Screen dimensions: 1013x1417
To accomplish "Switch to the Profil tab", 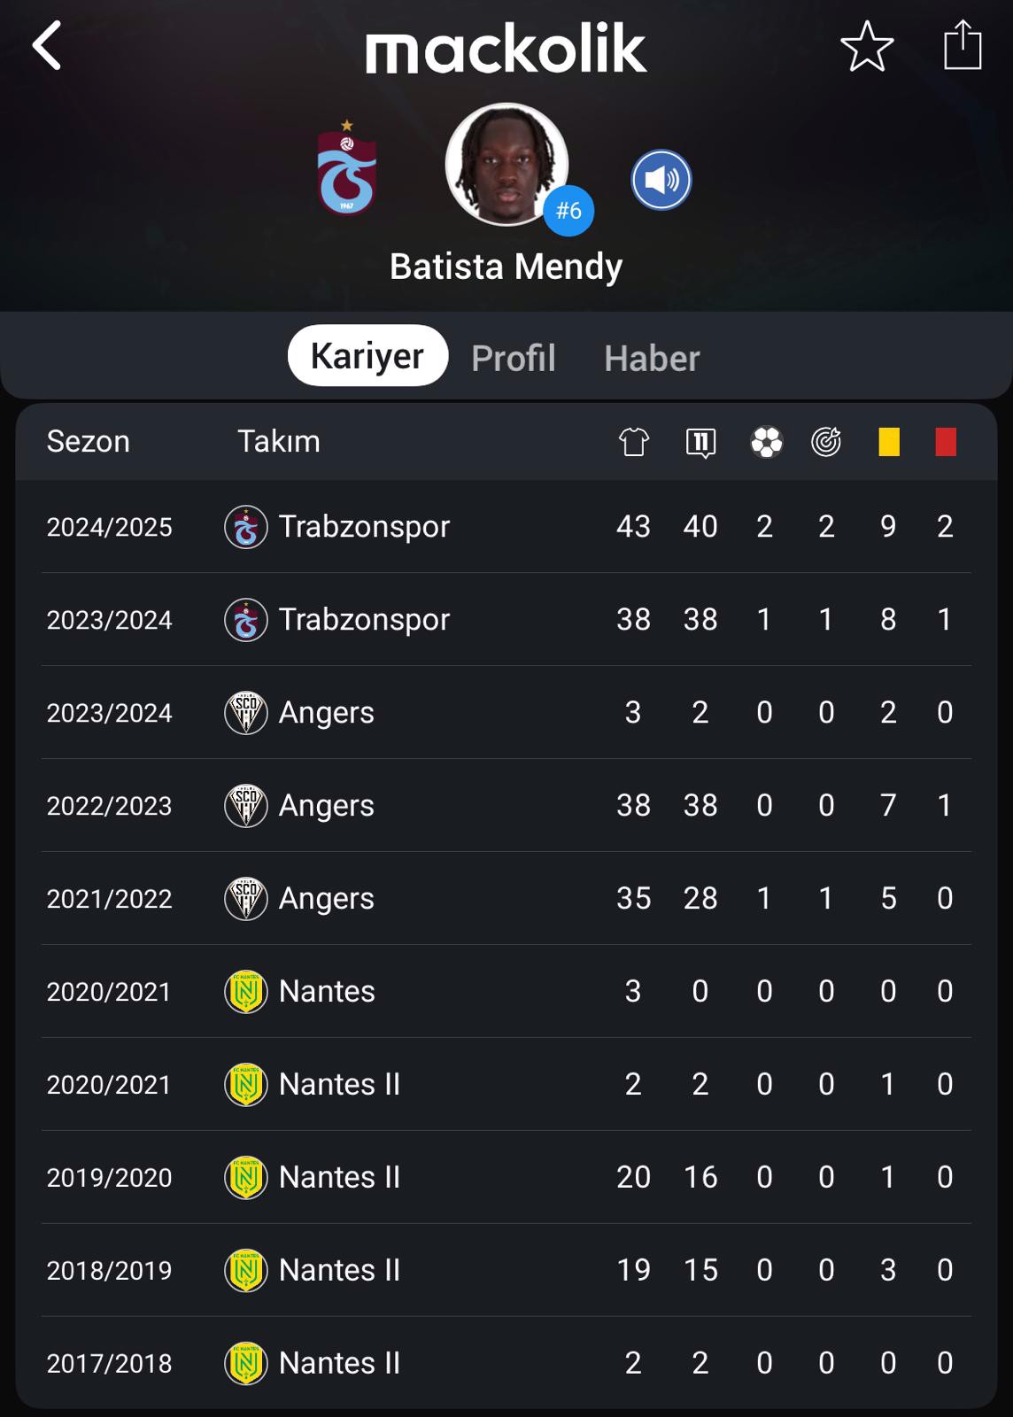I will (514, 358).
